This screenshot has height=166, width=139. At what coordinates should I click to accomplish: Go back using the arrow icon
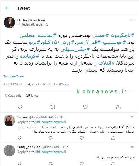coord(7,8)
